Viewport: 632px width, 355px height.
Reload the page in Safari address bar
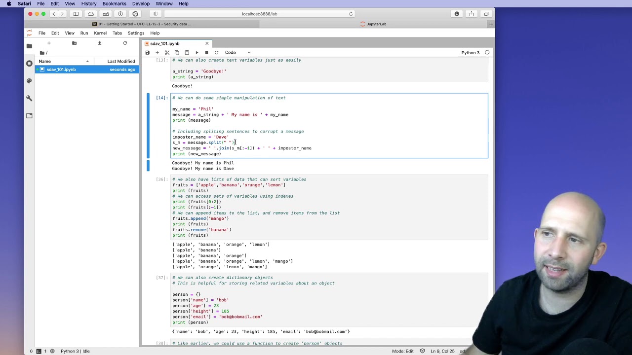[351, 14]
